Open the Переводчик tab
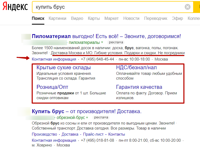The image size is (200, 152). [x=156, y=19]
